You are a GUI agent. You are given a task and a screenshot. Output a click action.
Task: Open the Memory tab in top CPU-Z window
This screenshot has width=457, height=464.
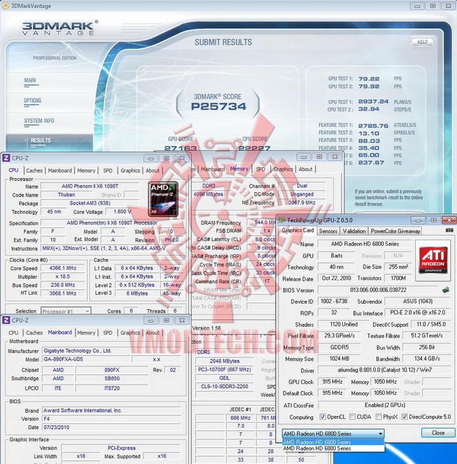click(x=86, y=171)
